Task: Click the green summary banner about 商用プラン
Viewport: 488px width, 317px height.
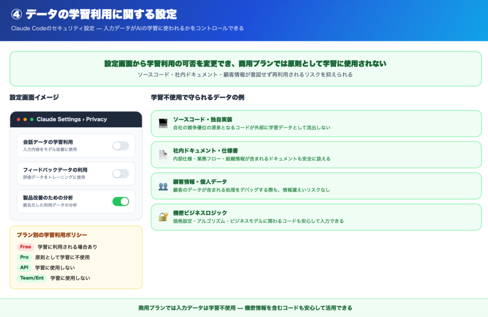Action: tap(245, 69)
